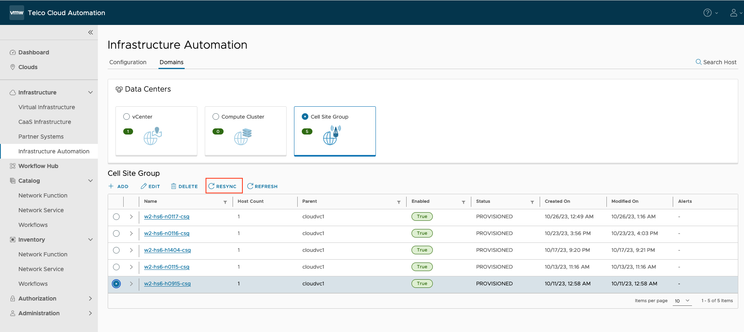Viewport: 744px width, 332px height.
Task: Click the Host Count column header
Action: tap(251, 201)
